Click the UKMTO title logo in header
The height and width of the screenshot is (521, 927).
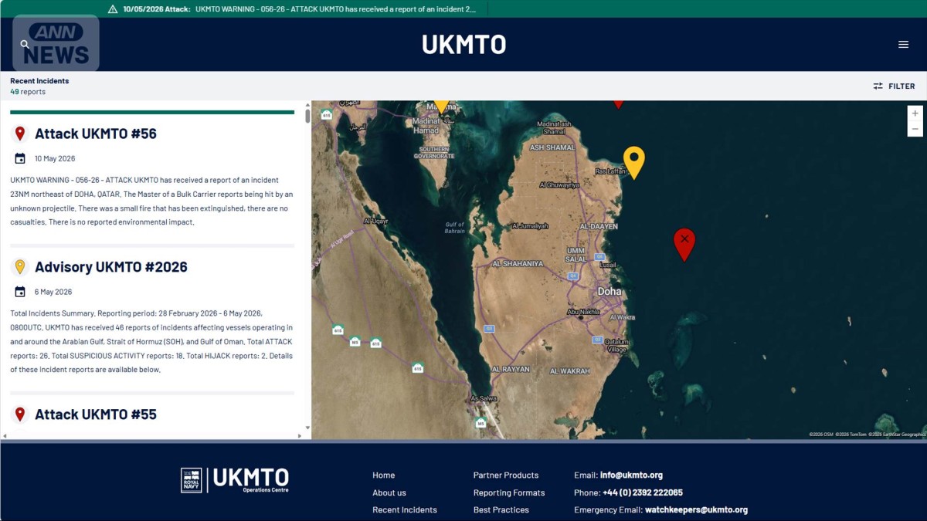coord(463,45)
